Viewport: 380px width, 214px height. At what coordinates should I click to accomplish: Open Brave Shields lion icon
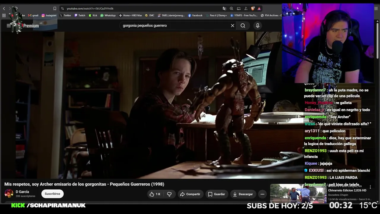(x=253, y=8)
